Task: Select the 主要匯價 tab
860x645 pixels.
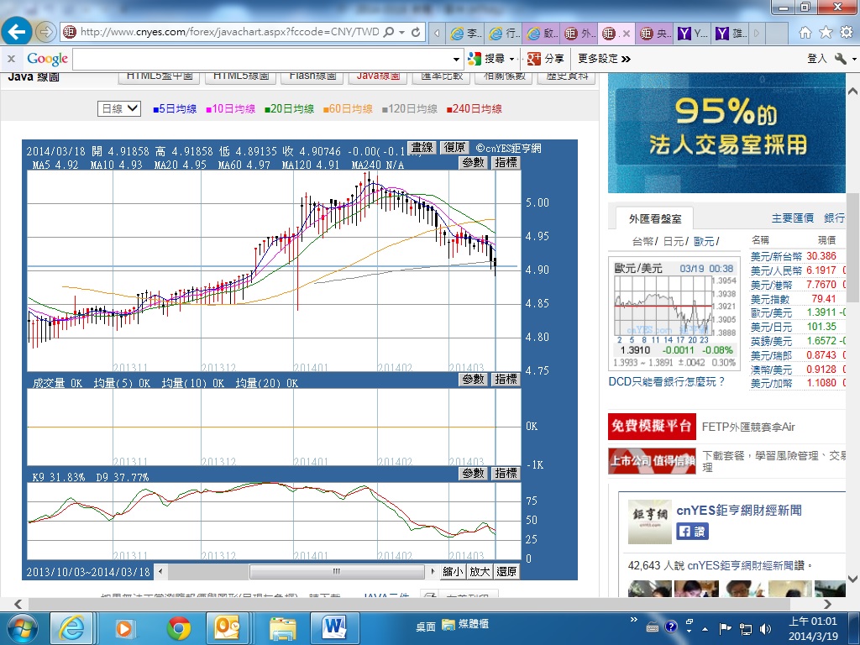Action: pos(793,218)
